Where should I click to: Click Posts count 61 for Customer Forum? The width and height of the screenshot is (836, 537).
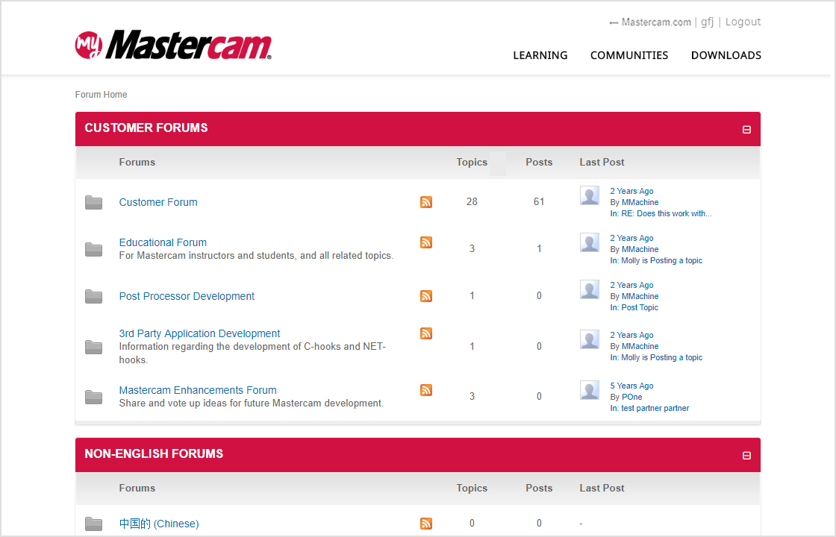click(539, 202)
